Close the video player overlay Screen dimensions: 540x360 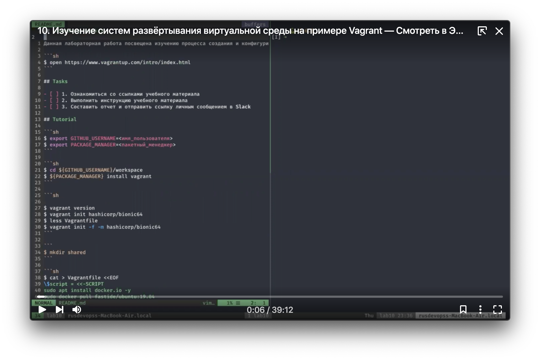click(x=499, y=31)
